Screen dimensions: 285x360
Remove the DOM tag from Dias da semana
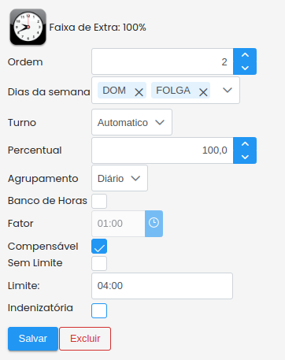(x=139, y=92)
